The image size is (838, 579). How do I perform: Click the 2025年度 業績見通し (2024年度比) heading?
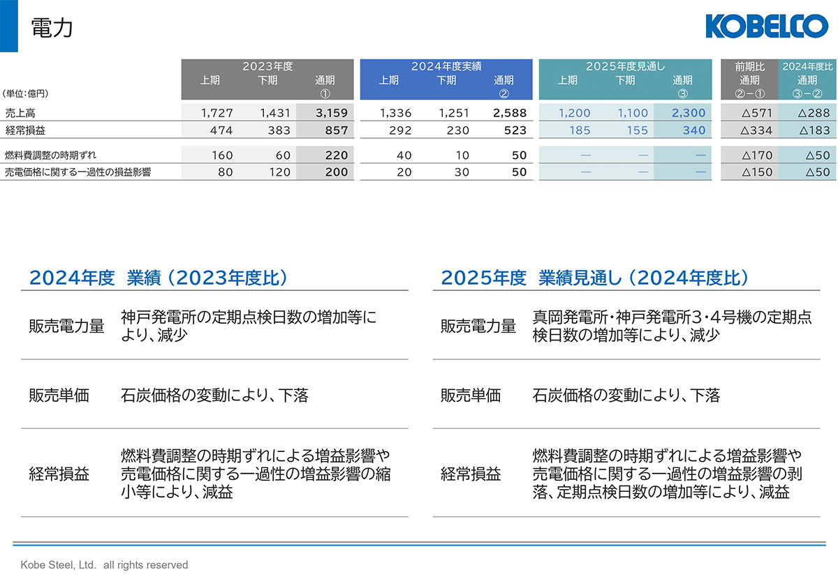(x=595, y=278)
